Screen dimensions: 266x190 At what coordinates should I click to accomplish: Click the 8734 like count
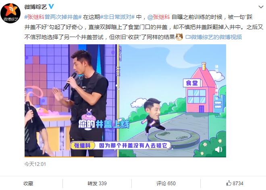click(238, 184)
